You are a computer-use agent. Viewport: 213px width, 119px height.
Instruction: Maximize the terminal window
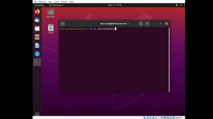pos(160,23)
